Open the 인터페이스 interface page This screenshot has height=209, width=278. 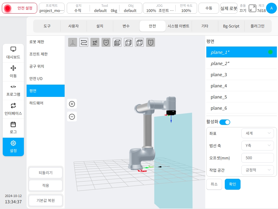(13, 109)
